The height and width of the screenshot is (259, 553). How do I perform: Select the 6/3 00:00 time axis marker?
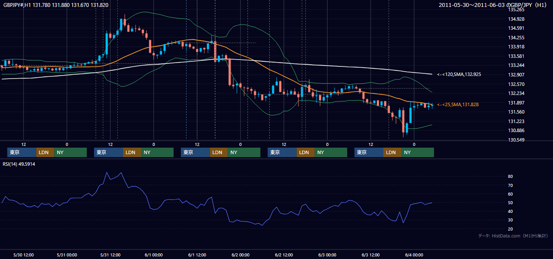pyautogui.click(x=327, y=255)
